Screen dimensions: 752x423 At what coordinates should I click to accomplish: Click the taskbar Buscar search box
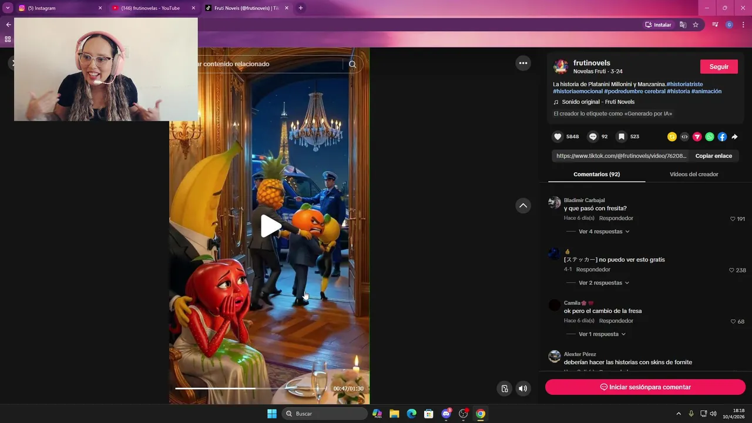pos(324,414)
